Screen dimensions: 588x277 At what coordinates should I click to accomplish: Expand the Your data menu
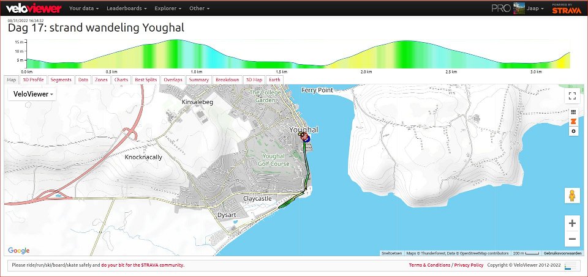point(84,9)
